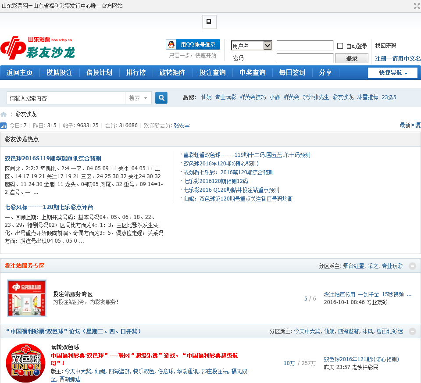Click the 彩友沙龙 breadcrumb link
Screen dimensions: 421x383
(x=26, y=114)
